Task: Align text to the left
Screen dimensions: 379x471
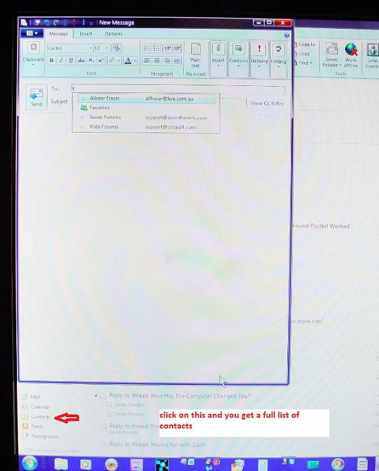Action: coord(147,61)
